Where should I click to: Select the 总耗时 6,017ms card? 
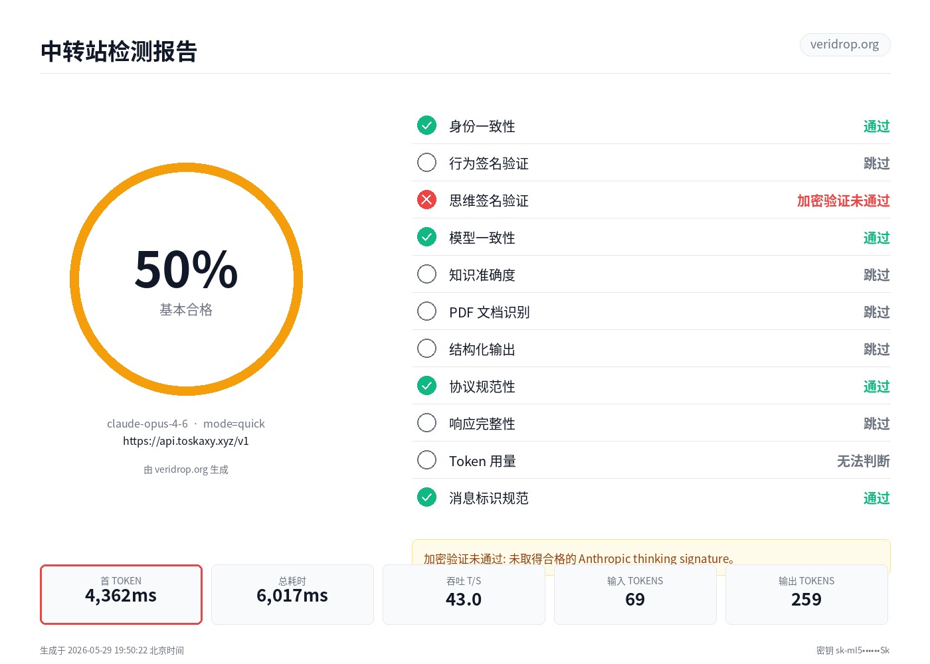292,594
